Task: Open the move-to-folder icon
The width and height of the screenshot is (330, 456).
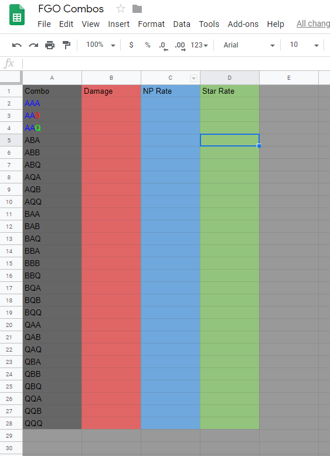Action: click(x=137, y=9)
